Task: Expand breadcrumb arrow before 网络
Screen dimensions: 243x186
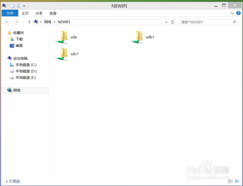Action: point(41,22)
